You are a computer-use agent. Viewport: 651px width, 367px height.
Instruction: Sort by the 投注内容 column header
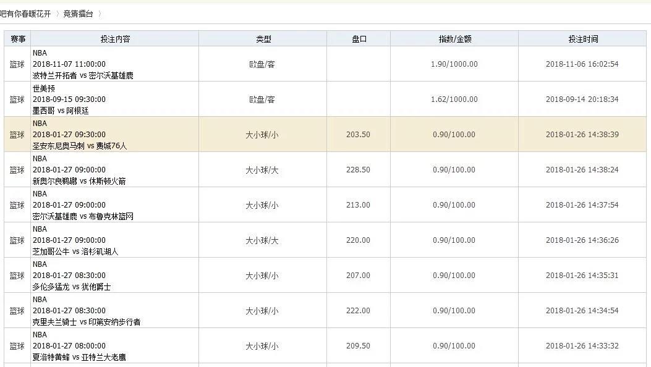point(115,39)
